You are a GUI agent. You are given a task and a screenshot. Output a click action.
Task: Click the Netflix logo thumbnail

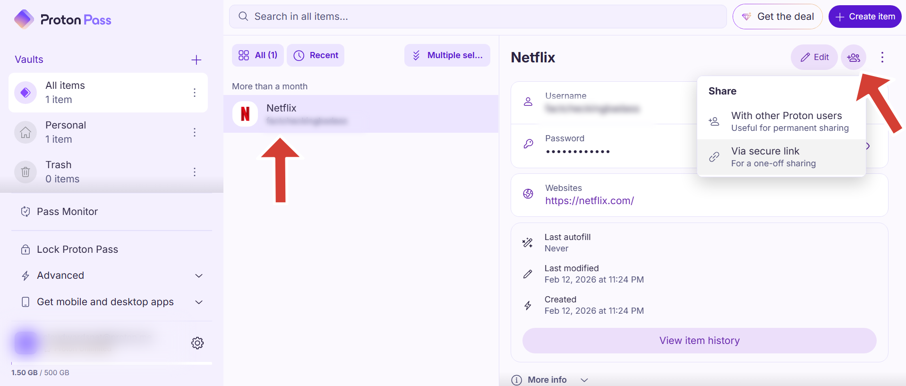[245, 114]
